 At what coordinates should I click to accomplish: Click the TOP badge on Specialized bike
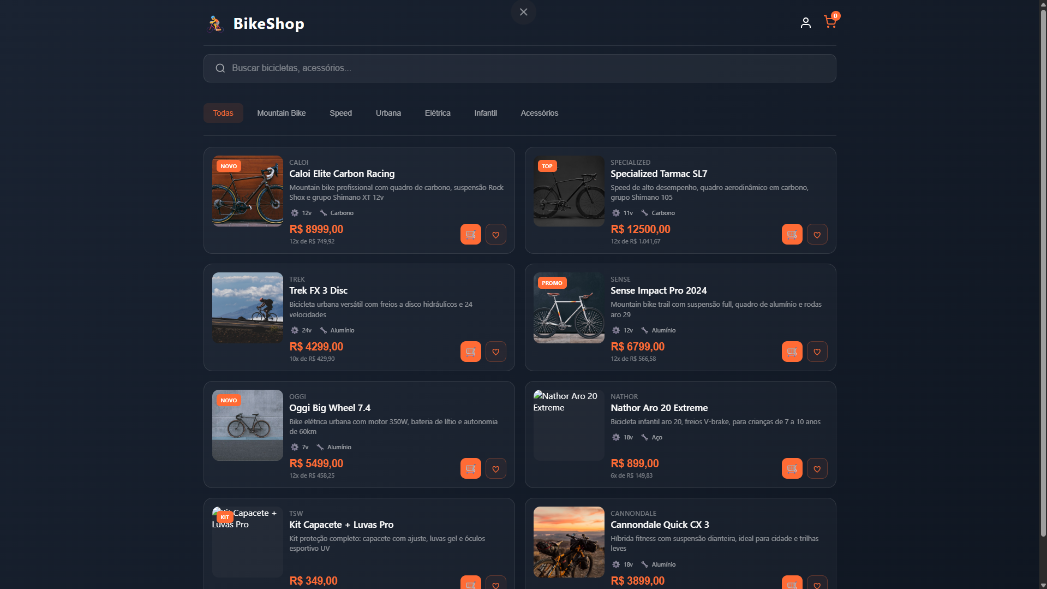pyautogui.click(x=547, y=166)
